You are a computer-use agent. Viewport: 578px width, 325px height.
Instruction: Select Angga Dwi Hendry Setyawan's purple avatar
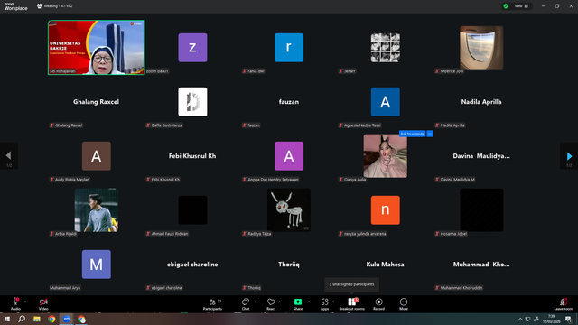(x=289, y=156)
